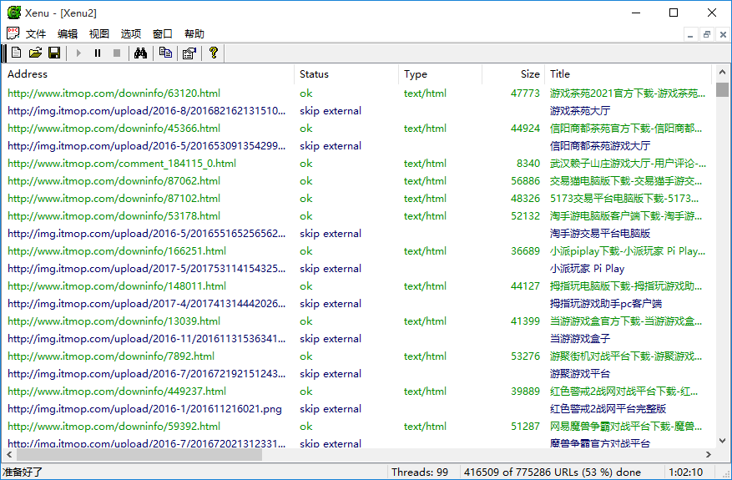Click the size value 36689

525,250
